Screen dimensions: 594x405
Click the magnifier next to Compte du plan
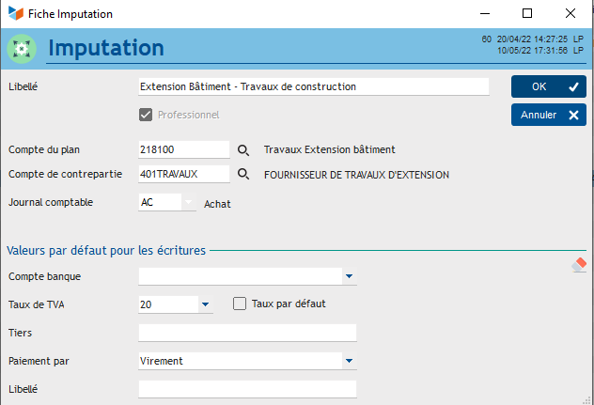pyautogui.click(x=242, y=149)
